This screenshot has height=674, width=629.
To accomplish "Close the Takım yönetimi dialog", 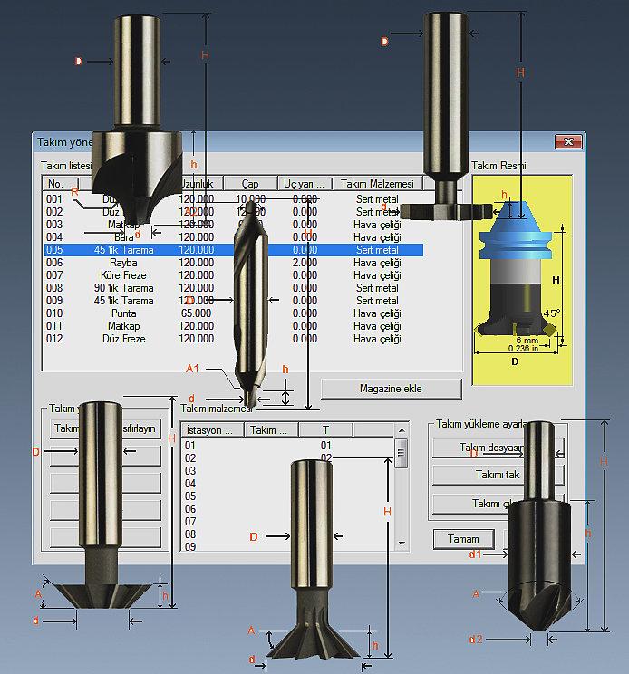I will point(568,142).
